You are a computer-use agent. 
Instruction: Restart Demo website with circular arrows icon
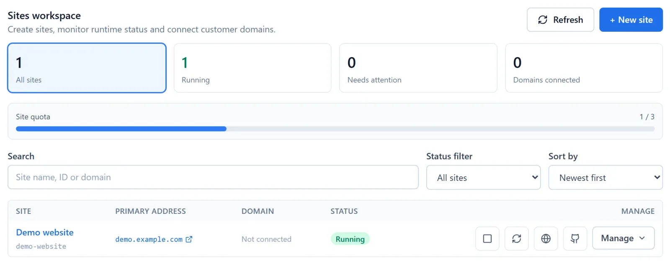point(516,239)
